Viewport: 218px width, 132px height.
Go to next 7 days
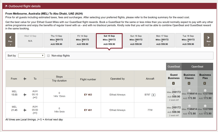click(208, 40)
